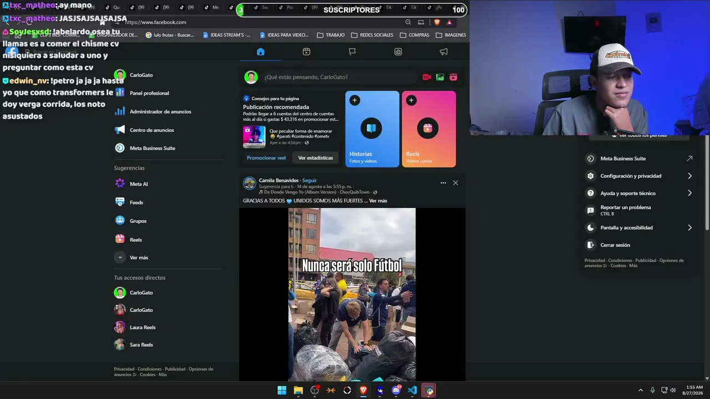
Task: Open IDEAS PARA VIDEO bookmark
Action: (283, 35)
